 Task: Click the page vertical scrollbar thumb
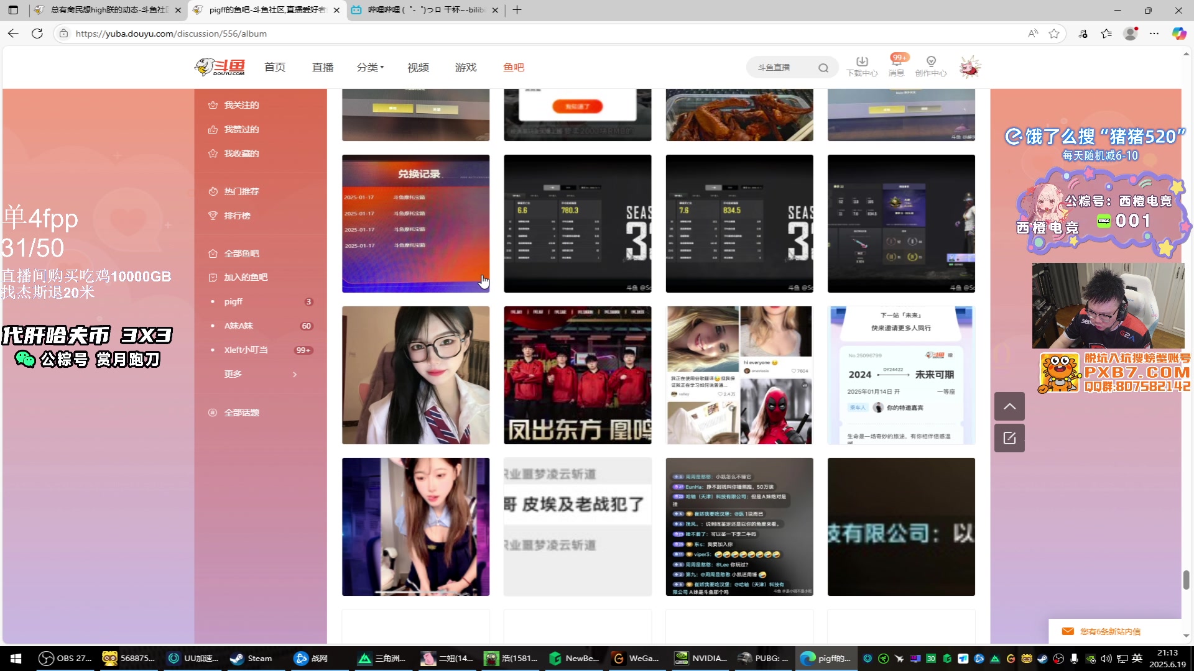click(x=1186, y=580)
